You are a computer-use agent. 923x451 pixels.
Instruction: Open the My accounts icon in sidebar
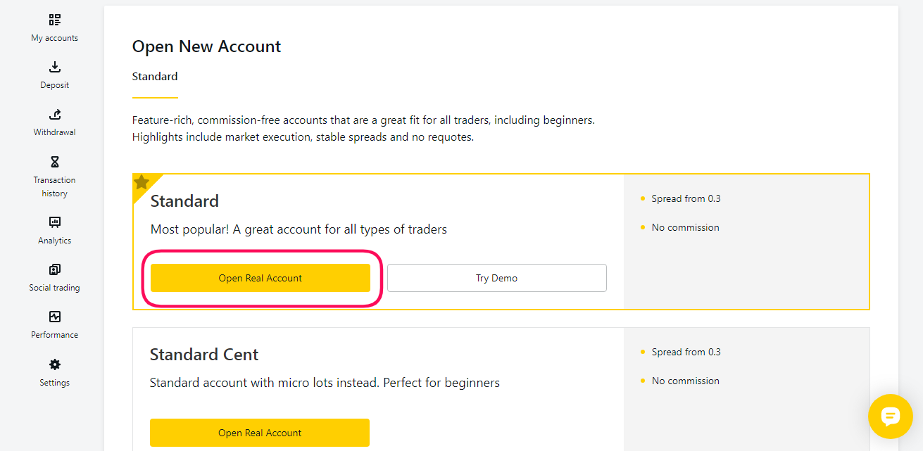(x=55, y=20)
